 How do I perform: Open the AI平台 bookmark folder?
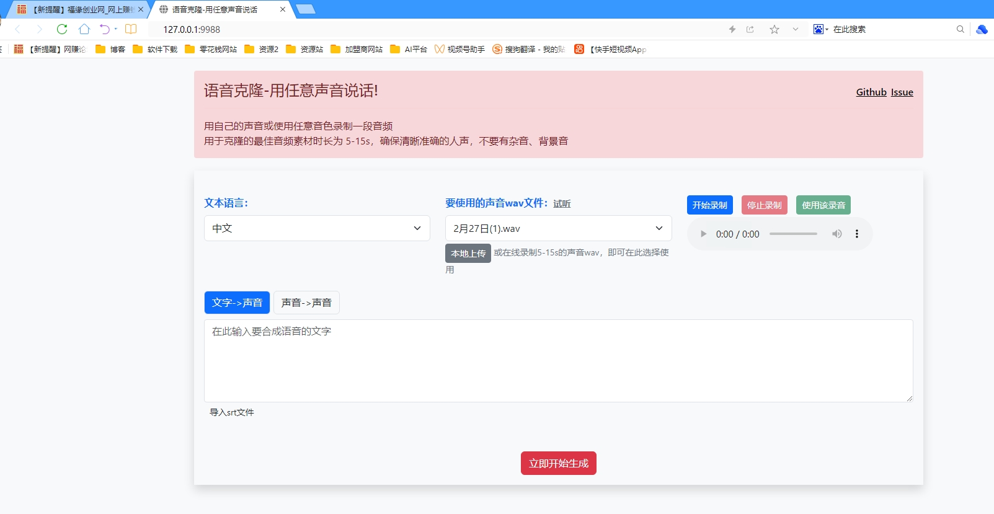(x=409, y=49)
